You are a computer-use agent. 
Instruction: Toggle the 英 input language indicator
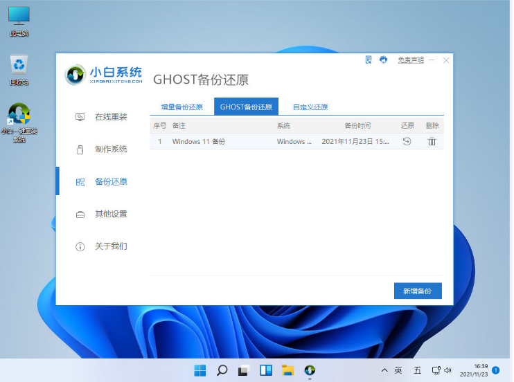398,370
